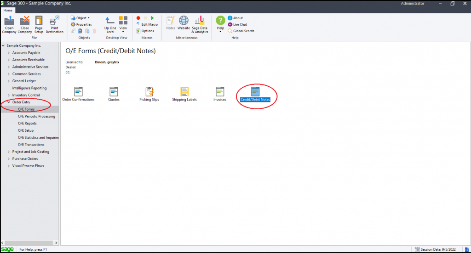This screenshot has width=471, height=253.
Task: Open Sage Data & Analytics
Action: coord(200,21)
